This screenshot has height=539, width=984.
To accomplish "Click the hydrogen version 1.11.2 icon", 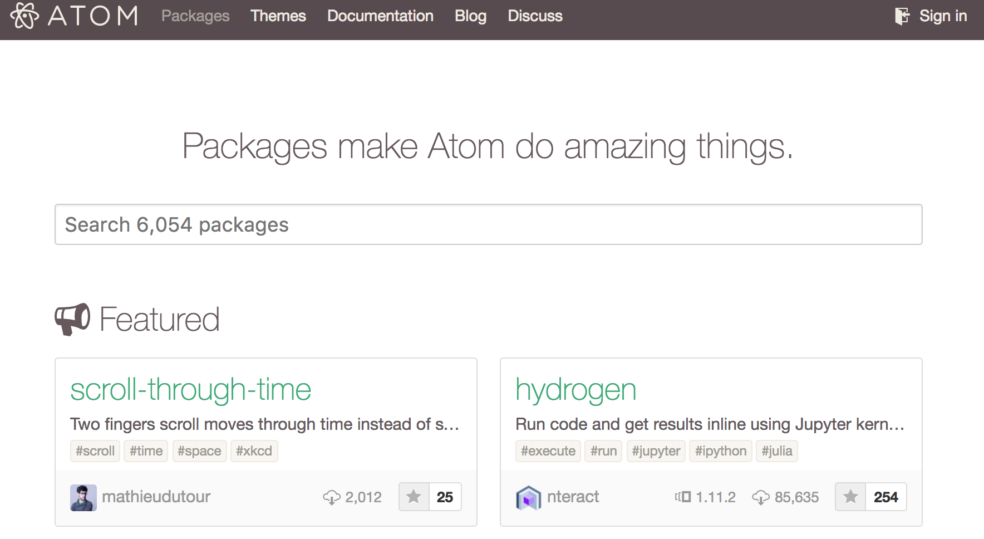I will pos(683,497).
